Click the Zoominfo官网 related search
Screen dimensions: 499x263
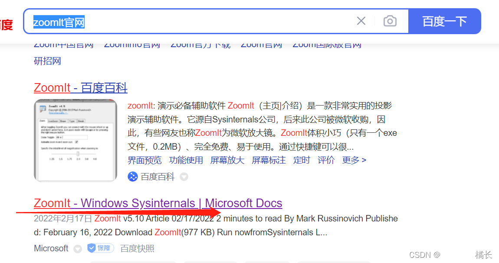[x=132, y=44]
